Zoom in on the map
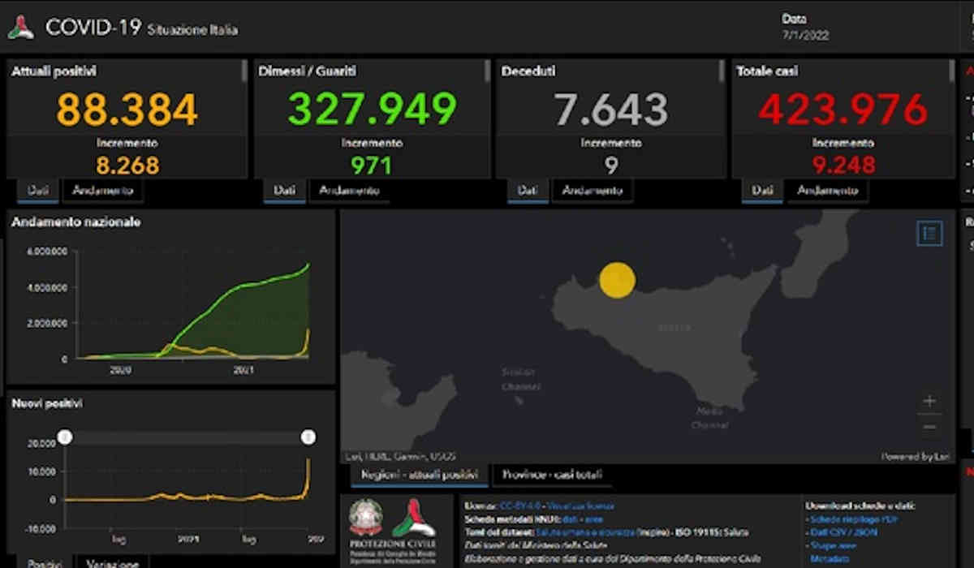The image size is (974, 568). [929, 401]
